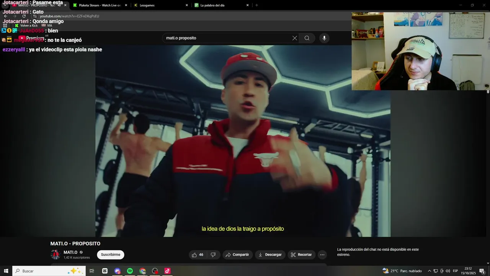Open the volume control in system tray
Screen dimensions: 490x276
pos(448,271)
